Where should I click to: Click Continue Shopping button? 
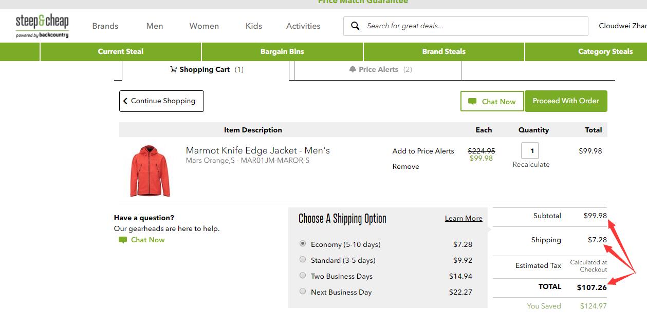tap(161, 101)
